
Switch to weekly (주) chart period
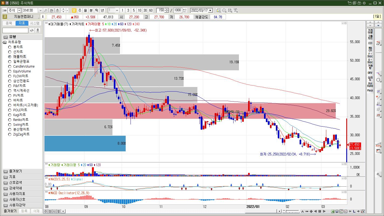80,11
